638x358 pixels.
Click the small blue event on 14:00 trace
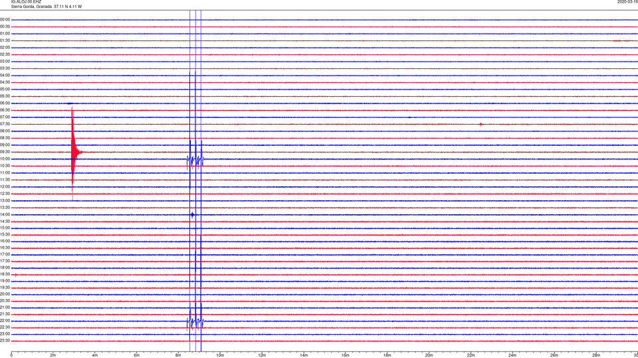pyautogui.click(x=193, y=215)
